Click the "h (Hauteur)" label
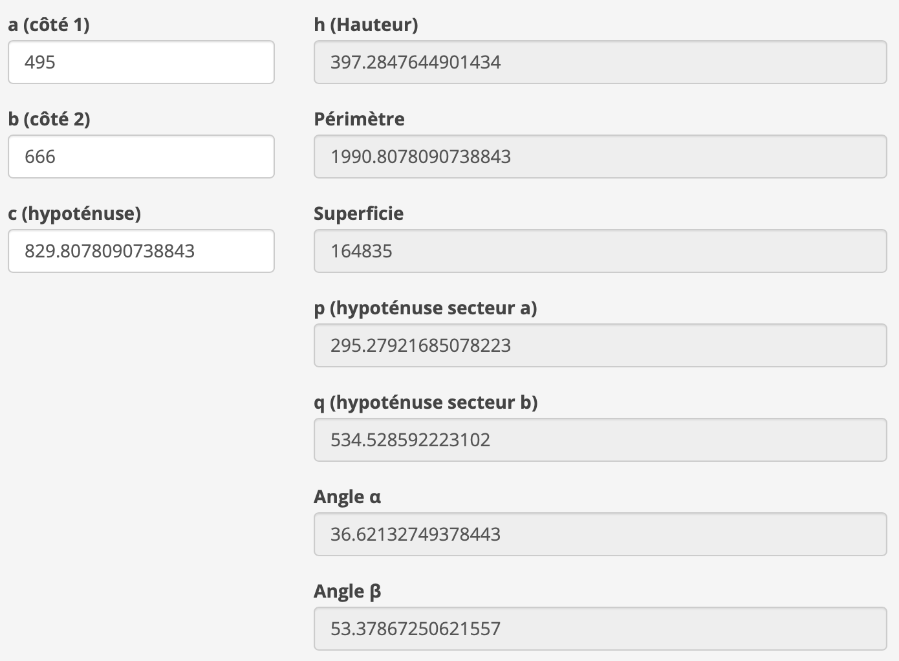Screen dimensions: 899x661 click(365, 25)
